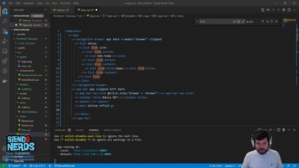Click into the Find input field
Screen dimensions: 299x168
click(215, 21)
